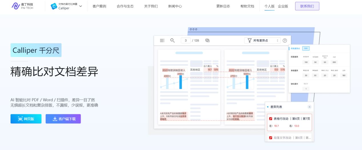Click the 300 value in 段落差异 row
This screenshot has height=150, width=362.
(334, 62)
